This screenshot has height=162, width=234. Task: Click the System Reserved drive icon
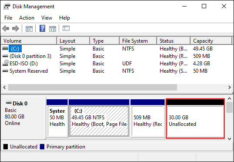[x=5, y=71]
